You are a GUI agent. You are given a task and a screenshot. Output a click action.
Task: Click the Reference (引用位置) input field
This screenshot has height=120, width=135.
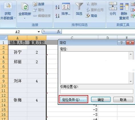[x=97, y=91]
